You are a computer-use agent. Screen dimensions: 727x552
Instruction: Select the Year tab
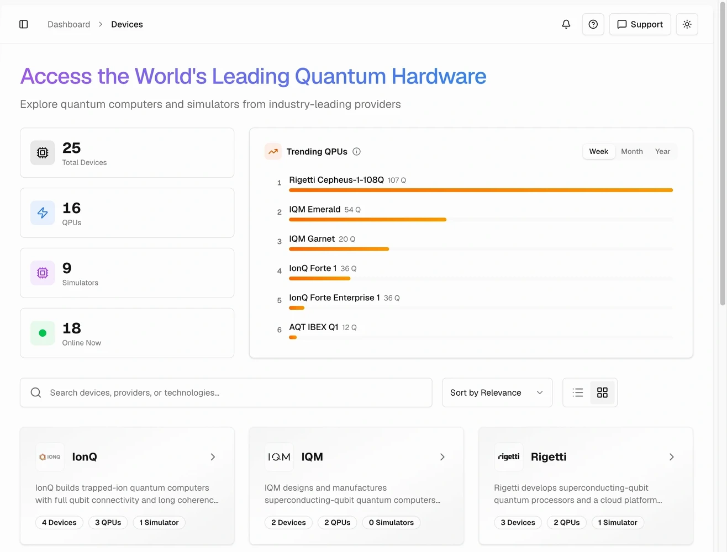(x=662, y=152)
